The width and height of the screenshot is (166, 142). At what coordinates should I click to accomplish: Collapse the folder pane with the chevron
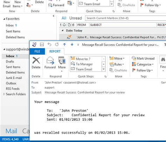pyautogui.click(x=54, y=16)
